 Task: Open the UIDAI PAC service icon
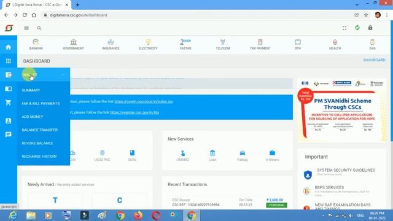102,155
